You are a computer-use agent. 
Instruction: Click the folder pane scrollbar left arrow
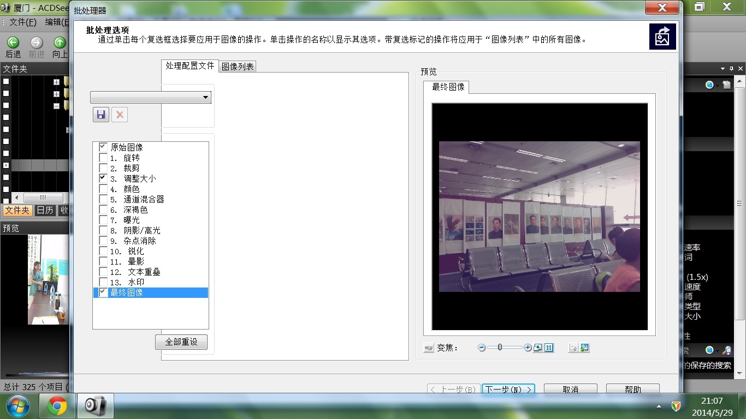point(16,197)
